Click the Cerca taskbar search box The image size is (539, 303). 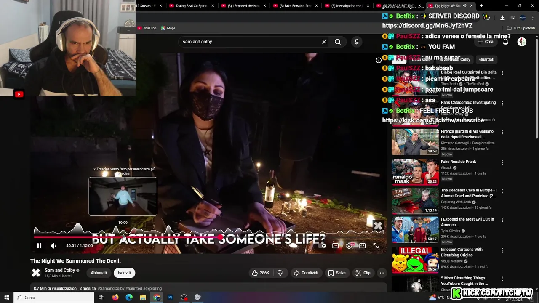[x=54, y=298]
